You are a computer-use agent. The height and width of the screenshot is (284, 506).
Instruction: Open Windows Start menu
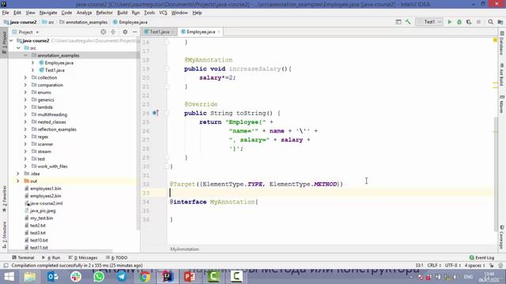(9, 277)
